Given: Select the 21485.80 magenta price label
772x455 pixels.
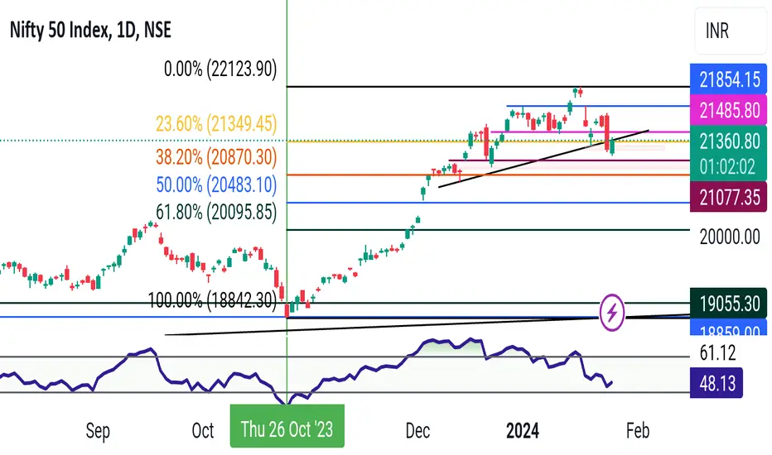Looking at the screenshot, I should [729, 110].
